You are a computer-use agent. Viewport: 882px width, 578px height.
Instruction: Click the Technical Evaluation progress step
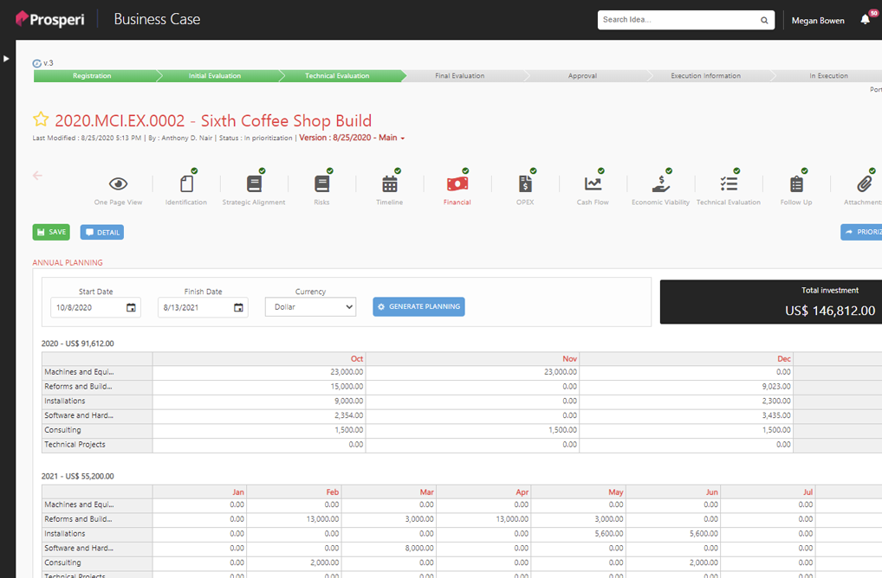pyautogui.click(x=337, y=76)
